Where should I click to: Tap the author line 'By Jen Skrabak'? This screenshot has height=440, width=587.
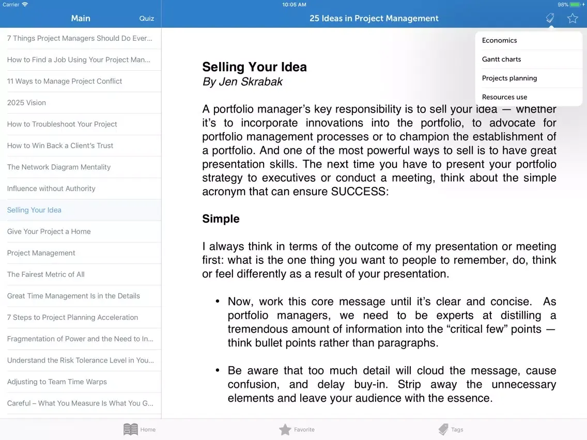click(242, 82)
